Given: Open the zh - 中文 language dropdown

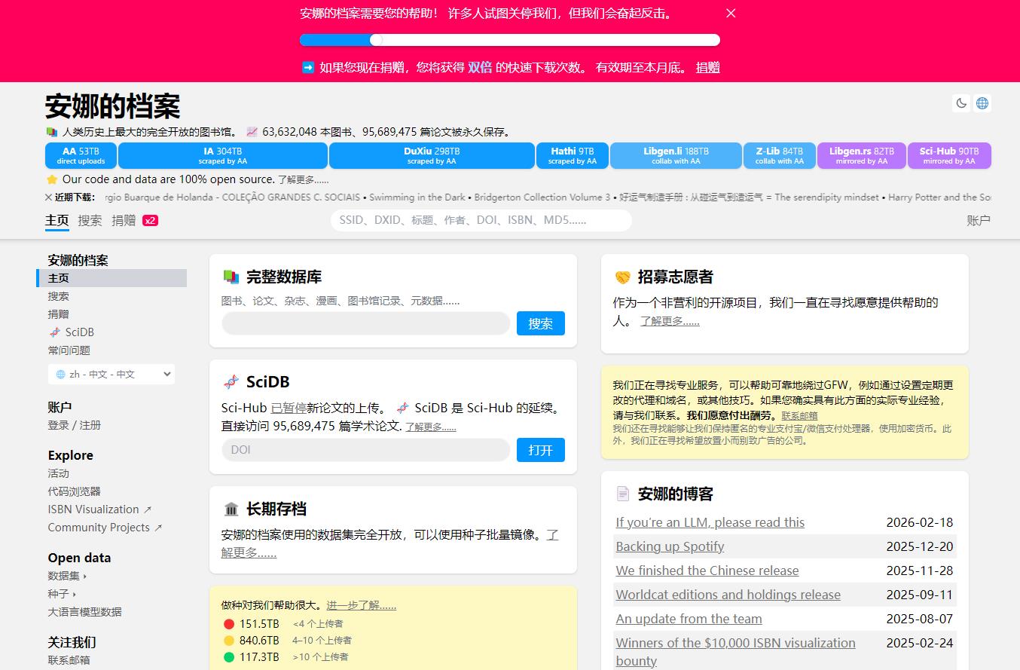Looking at the screenshot, I should (111, 374).
